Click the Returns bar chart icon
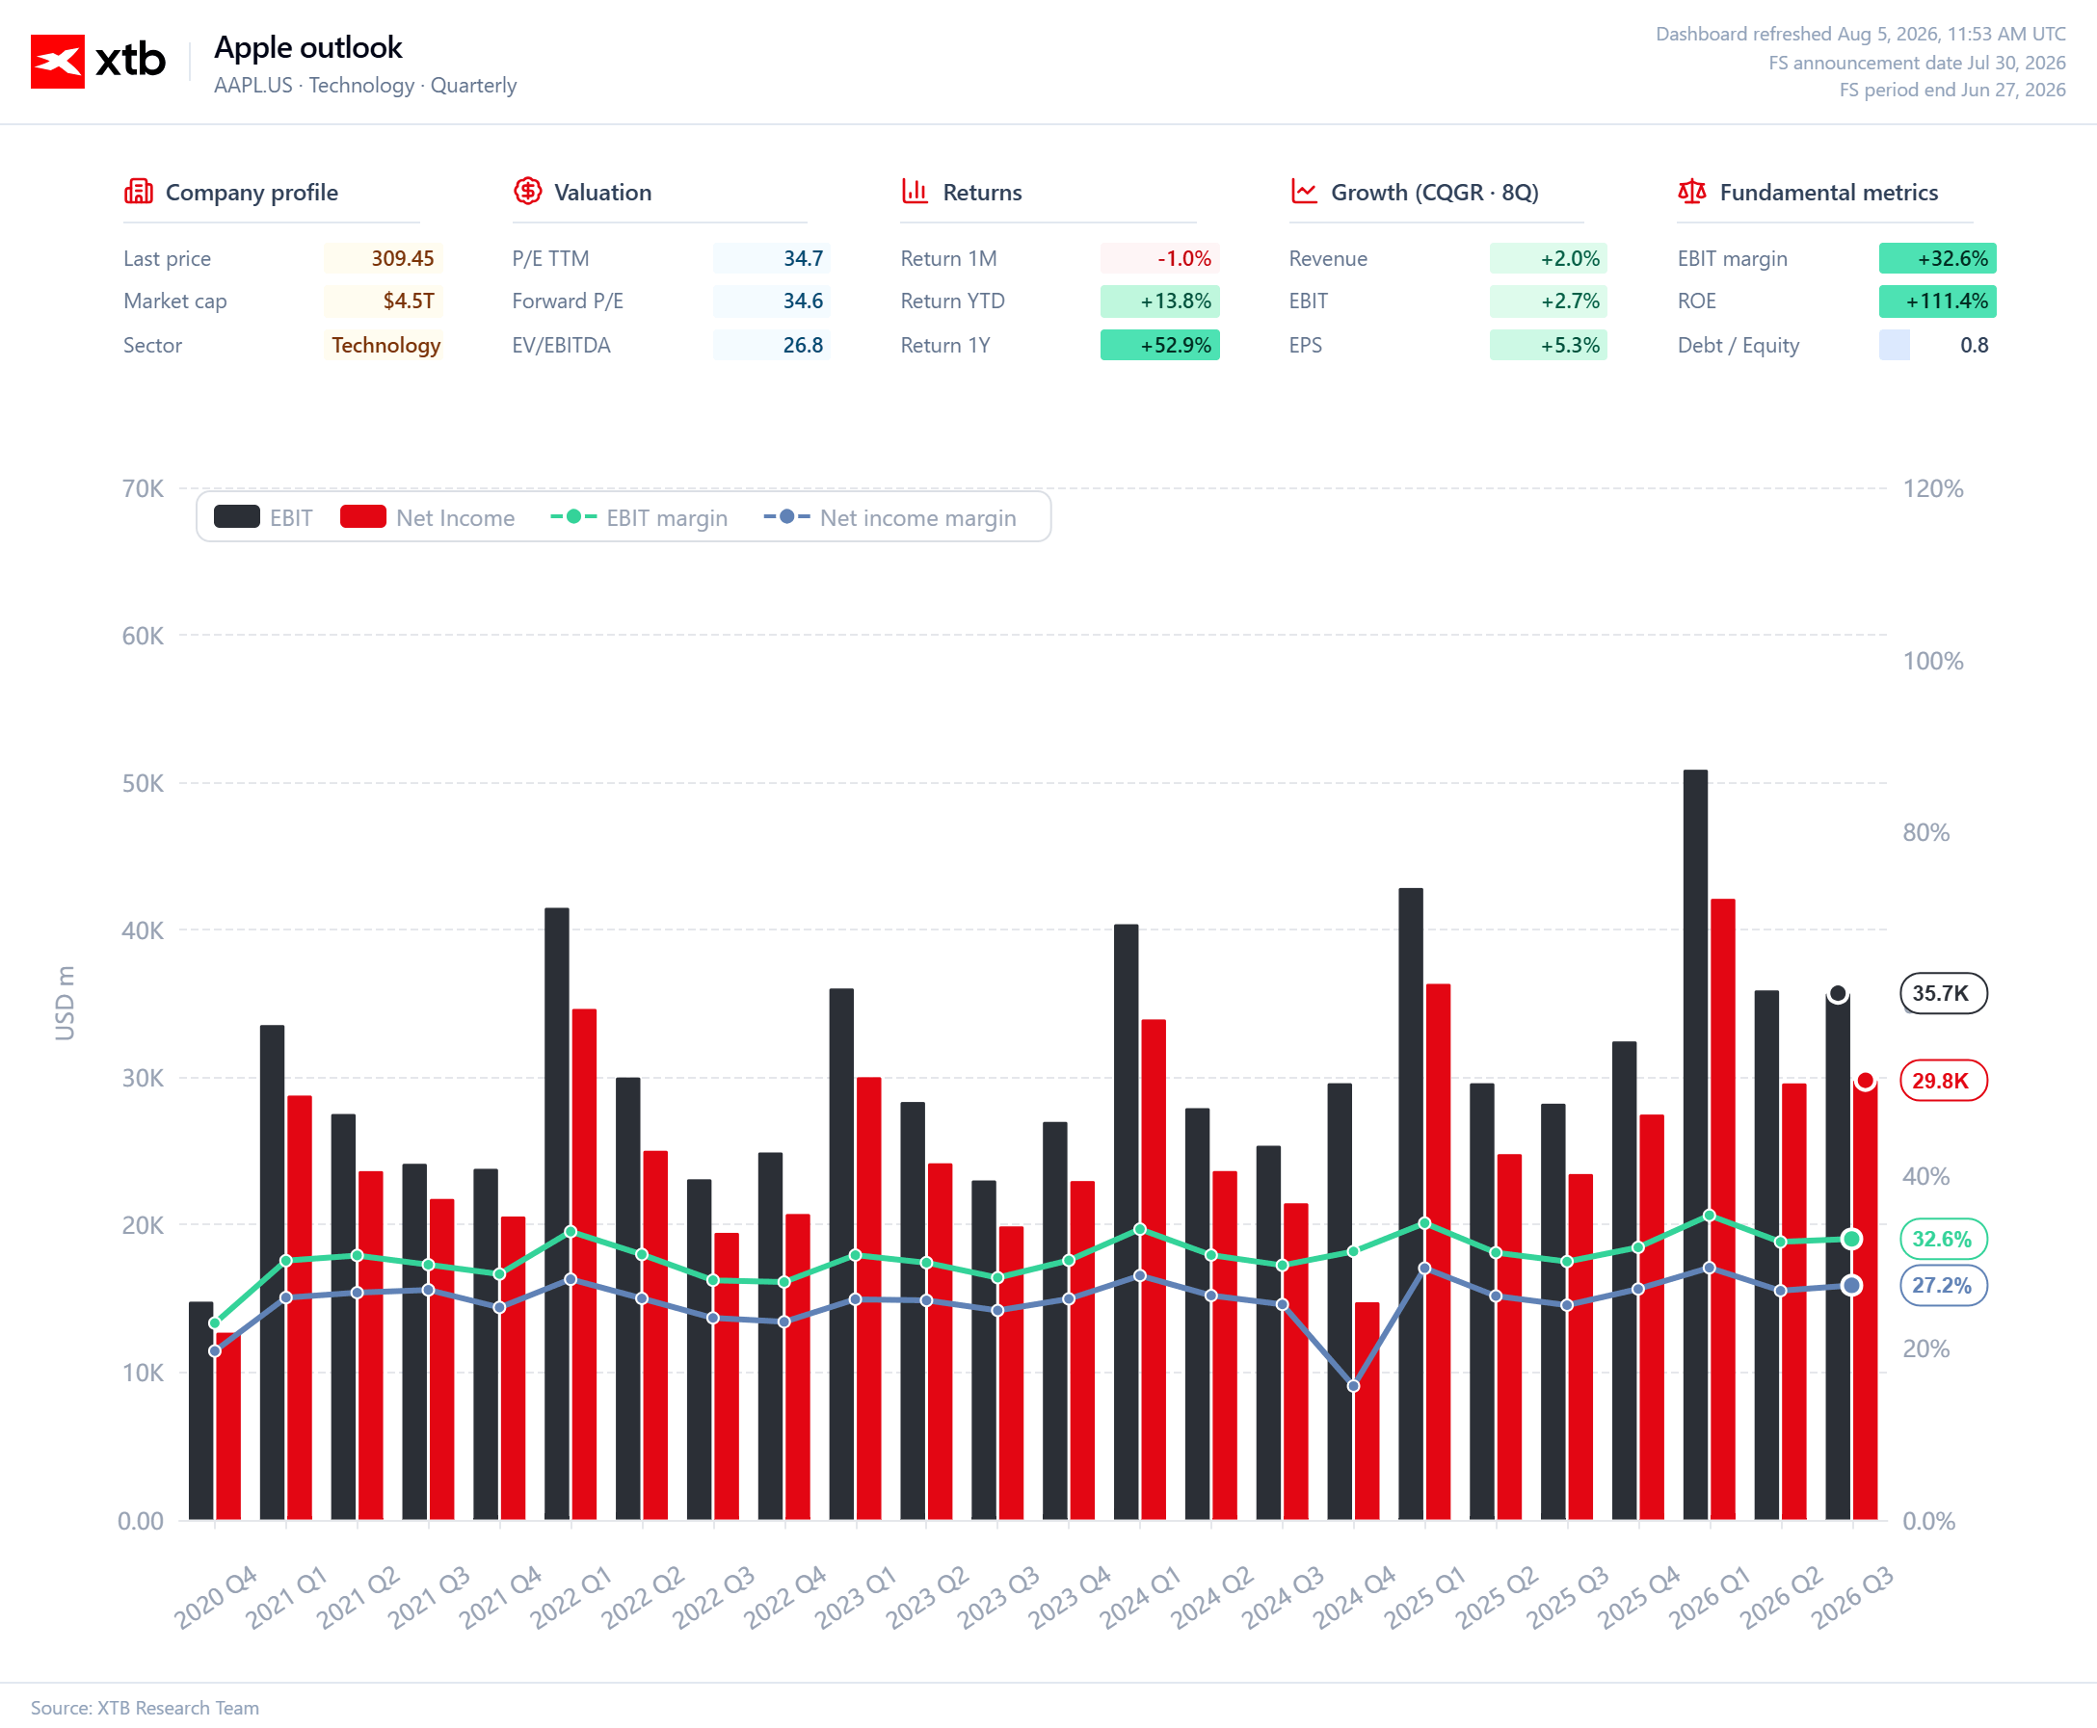Viewport: 2097px width, 1728px height. click(916, 191)
